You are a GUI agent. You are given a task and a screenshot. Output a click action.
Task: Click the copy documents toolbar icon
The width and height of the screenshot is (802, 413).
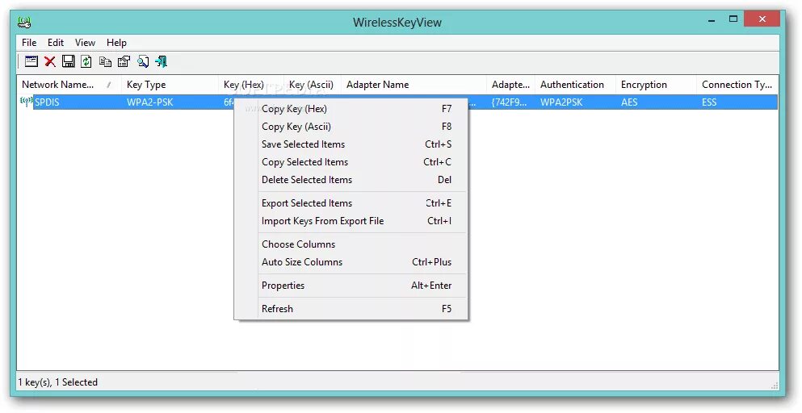coord(105,61)
